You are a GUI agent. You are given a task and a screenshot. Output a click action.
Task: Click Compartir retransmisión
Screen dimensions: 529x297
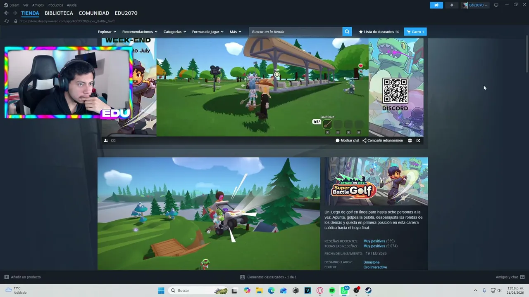(x=383, y=141)
